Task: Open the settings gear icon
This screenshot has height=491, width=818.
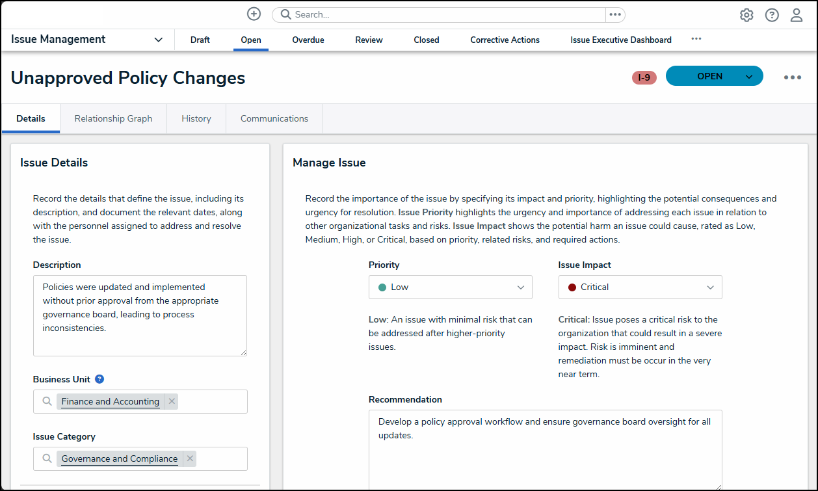Action: [746, 15]
